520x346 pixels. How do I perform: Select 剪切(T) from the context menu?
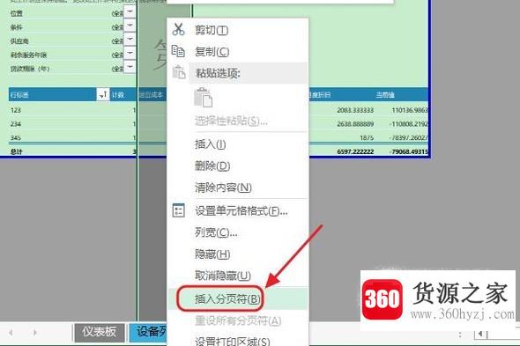tap(238, 30)
